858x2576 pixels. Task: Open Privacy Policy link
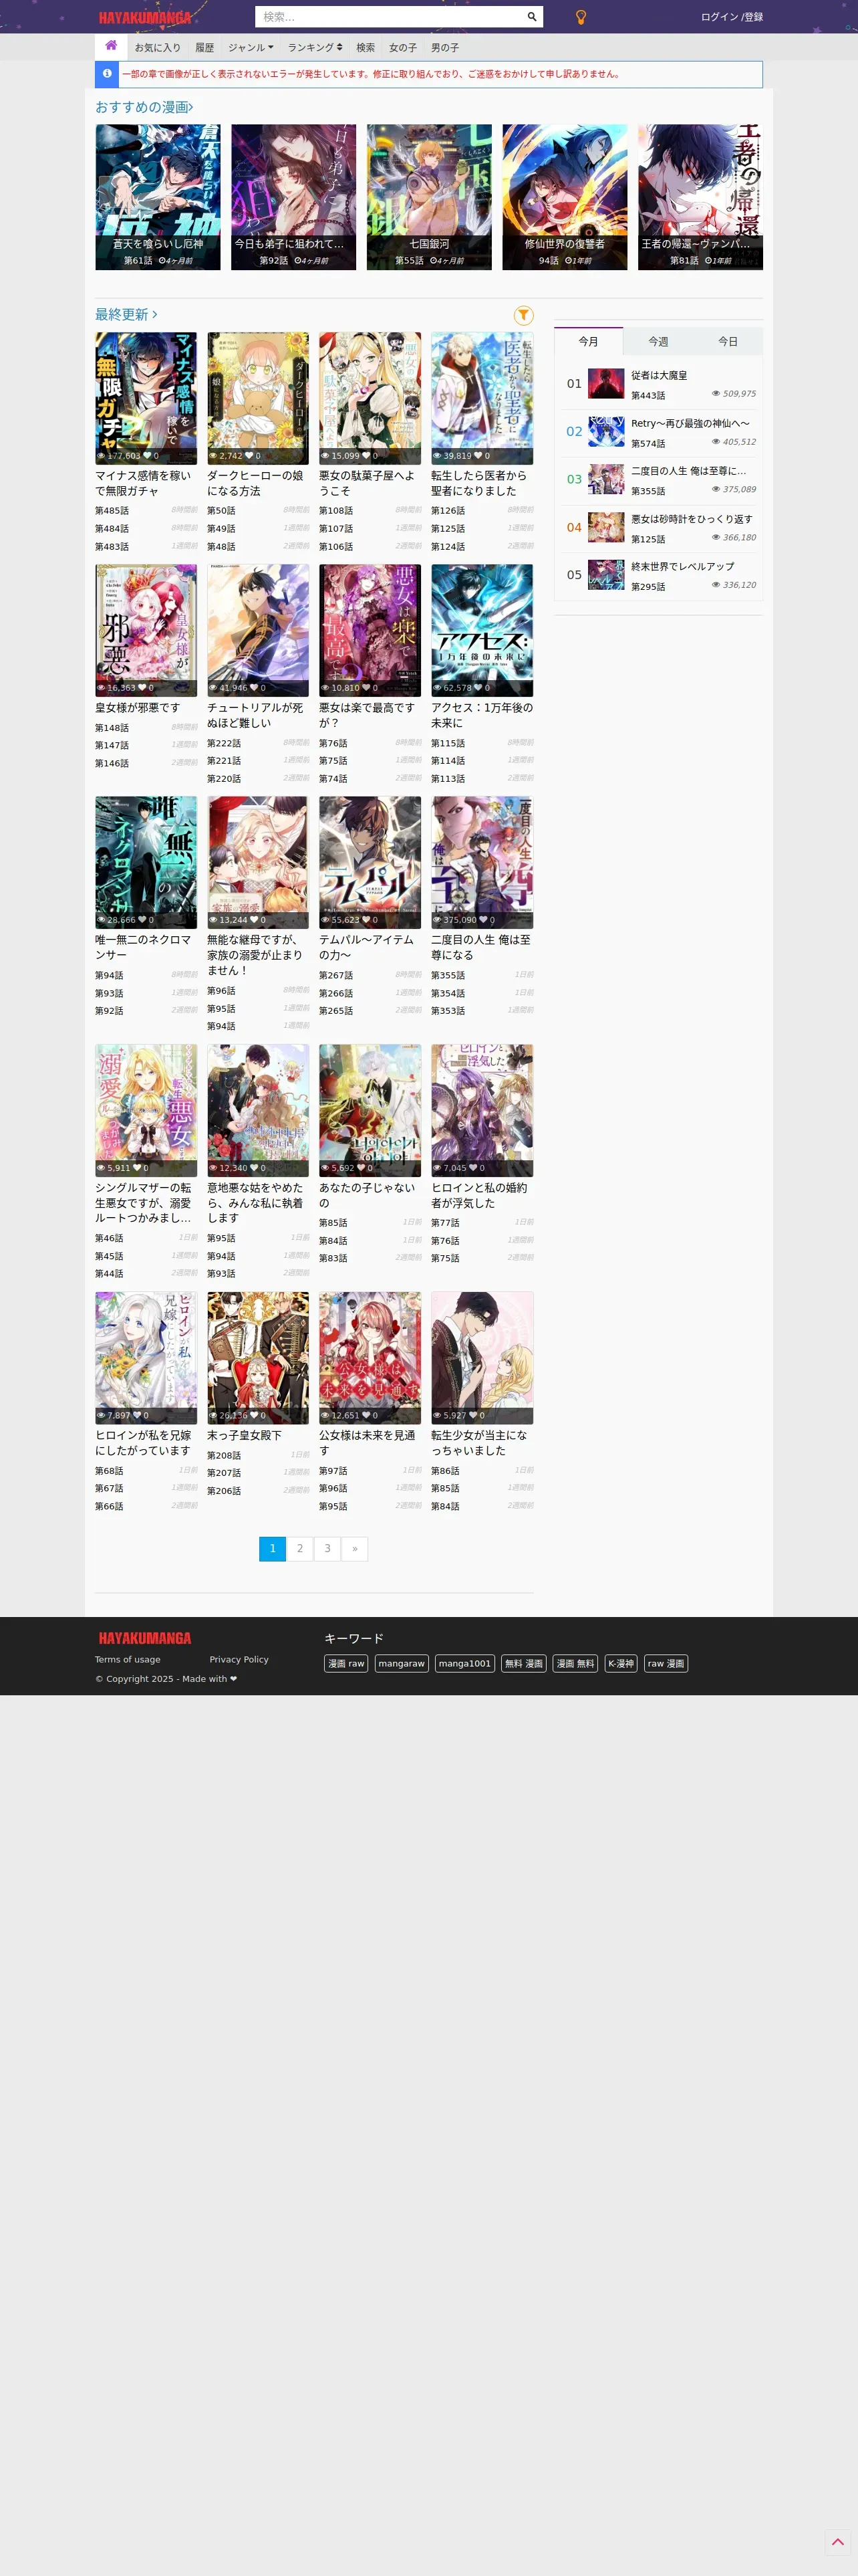[239, 1660]
